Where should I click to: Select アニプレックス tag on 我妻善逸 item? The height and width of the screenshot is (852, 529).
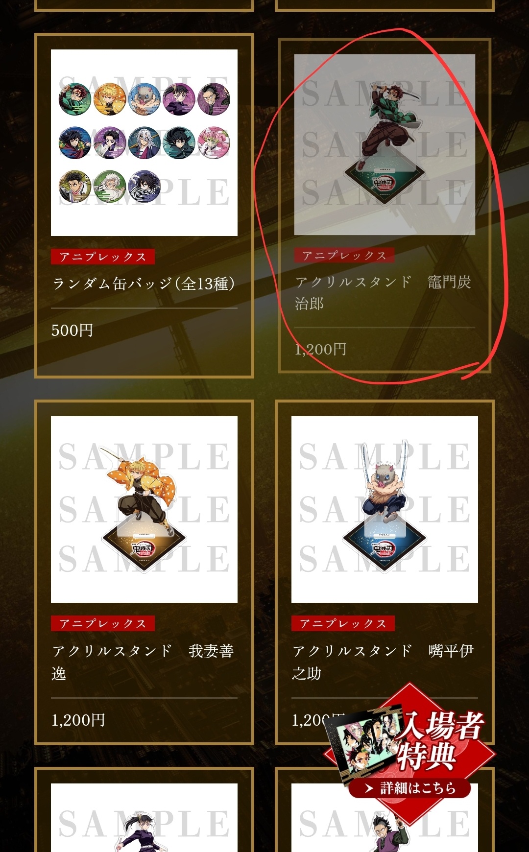pos(103,623)
